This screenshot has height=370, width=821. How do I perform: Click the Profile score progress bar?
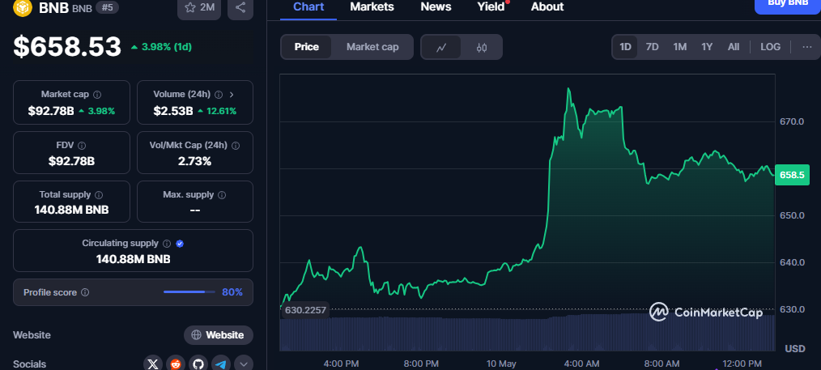(189, 292)
